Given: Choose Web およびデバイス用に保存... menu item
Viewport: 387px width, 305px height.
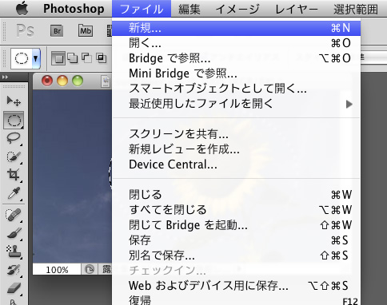Looking at the screenshot, I should point(236,286).
